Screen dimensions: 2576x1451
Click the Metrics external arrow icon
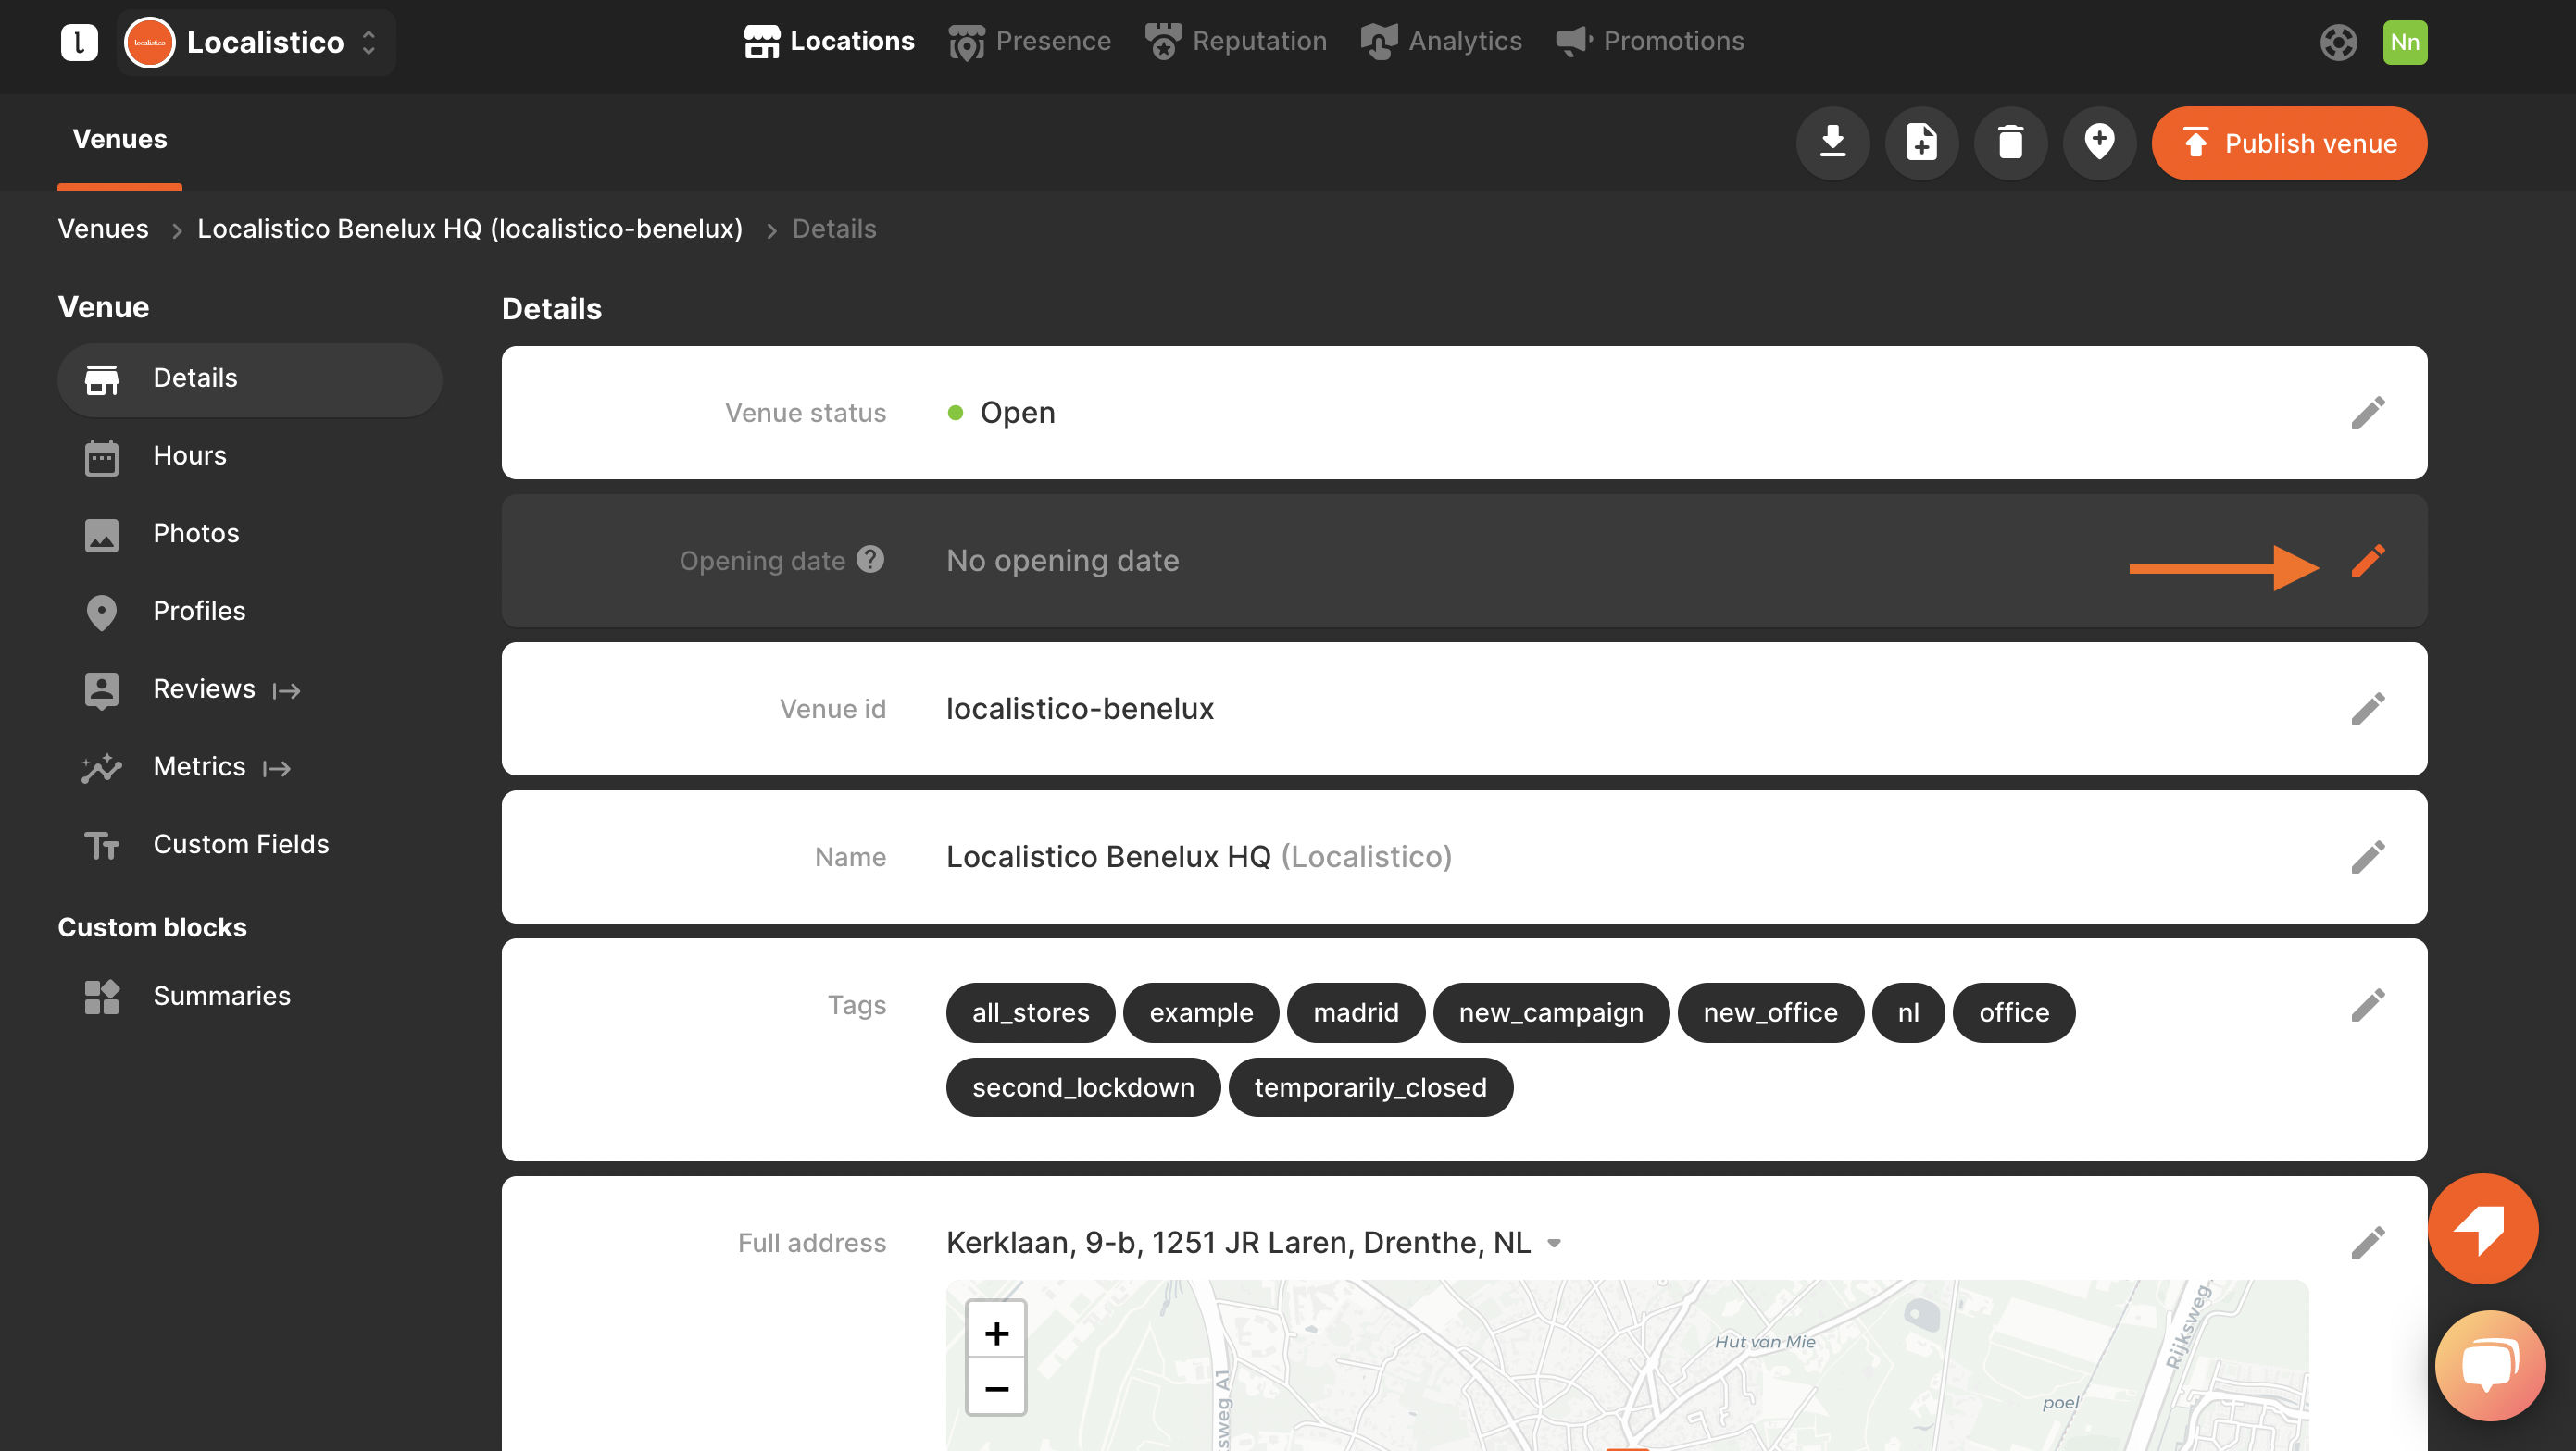[x=277, y=768]
